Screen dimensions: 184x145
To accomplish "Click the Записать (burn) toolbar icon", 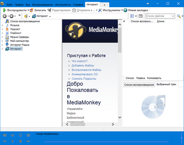I will coord(32,10).
